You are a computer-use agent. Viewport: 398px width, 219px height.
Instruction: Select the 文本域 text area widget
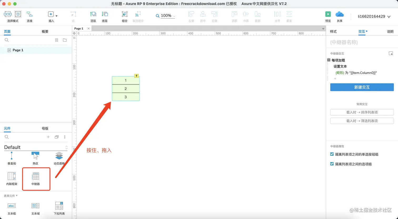click(35, 208)
